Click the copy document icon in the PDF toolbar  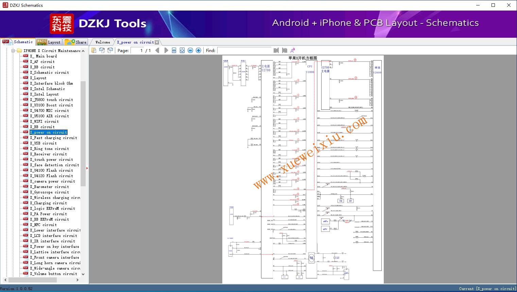tap(94, 50)
